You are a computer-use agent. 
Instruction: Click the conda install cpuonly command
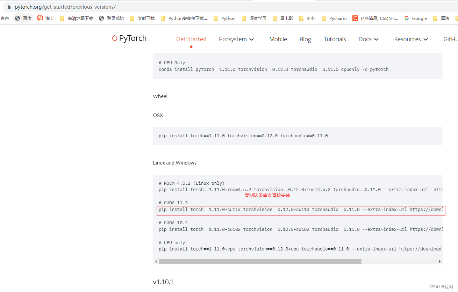tap(274, 70)
